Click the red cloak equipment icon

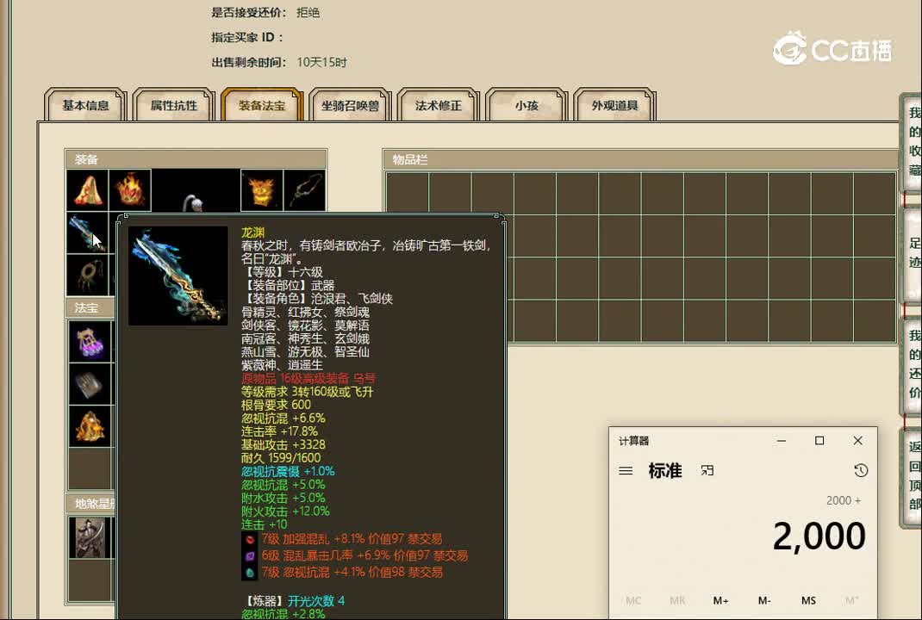coord(88,190)
